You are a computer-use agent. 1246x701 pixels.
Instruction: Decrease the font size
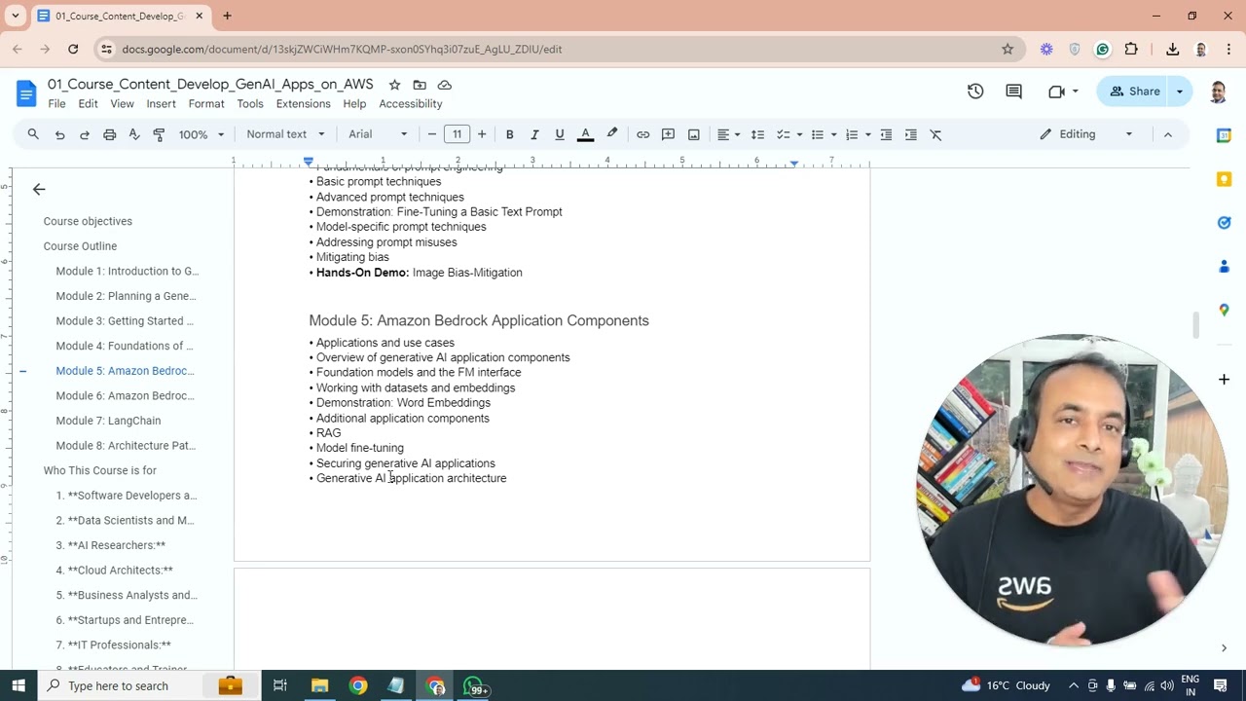click(x=432, y=134)
